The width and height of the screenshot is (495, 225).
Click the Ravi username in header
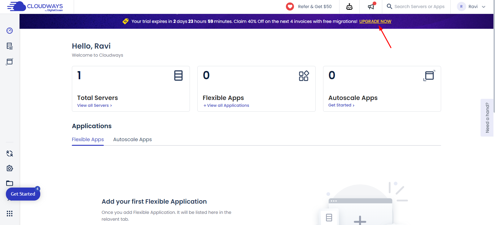pyautogui.click(x=473, y=6)
